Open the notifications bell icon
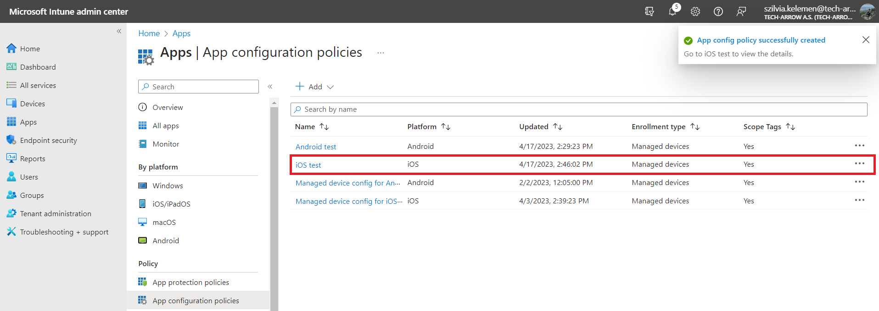This screenshot has height=311, width=879. click(x=672, y=11)
